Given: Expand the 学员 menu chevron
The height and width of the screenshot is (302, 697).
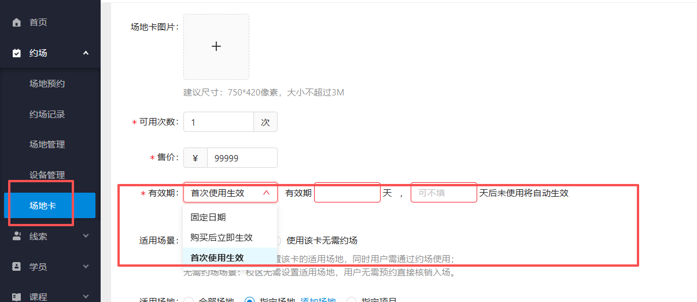Looking at the screenshot, I should point(86,267).
